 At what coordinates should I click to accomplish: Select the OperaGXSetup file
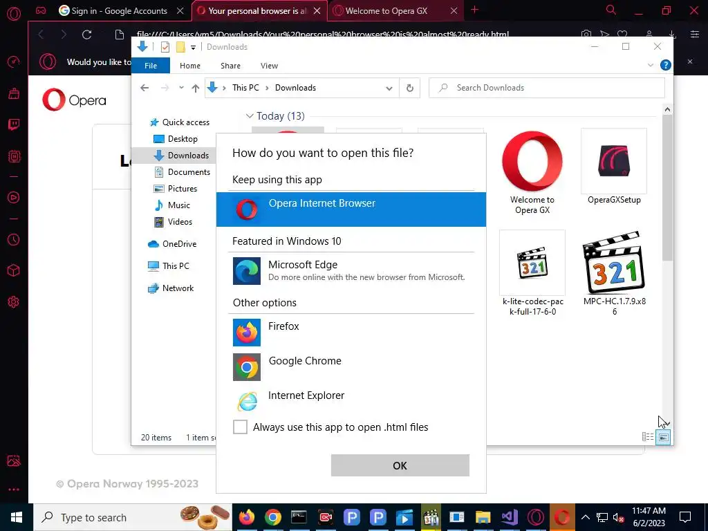[x=614, y=167]
